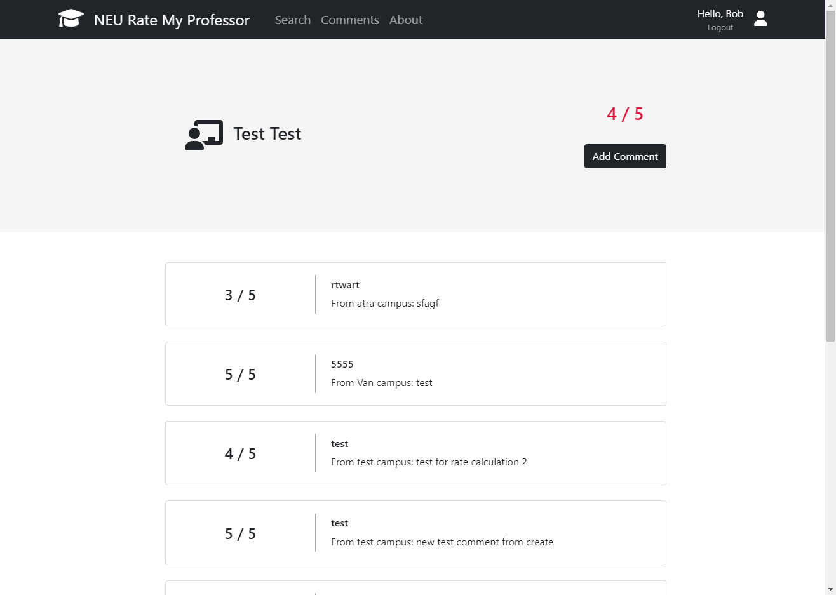The width and height of the screenshot is (836, 595).
Task: Log out via the Logout link
Action: 720,28
